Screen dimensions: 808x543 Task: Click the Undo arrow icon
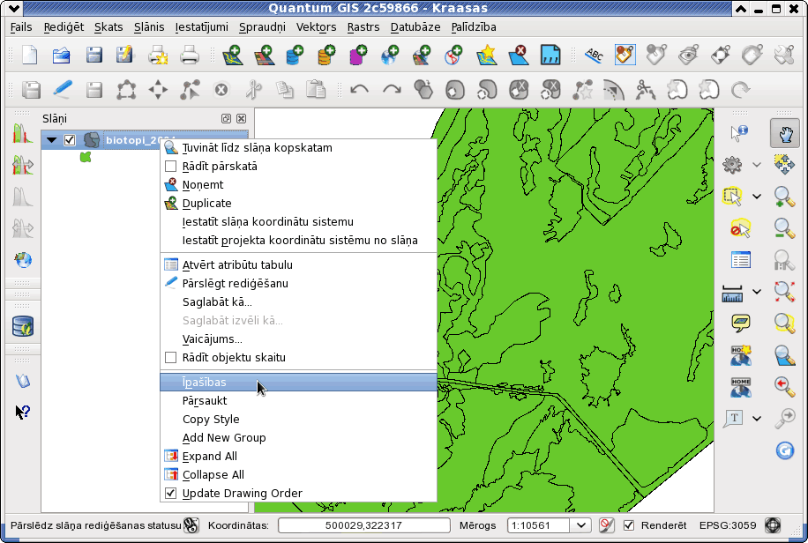click(359, 90)
